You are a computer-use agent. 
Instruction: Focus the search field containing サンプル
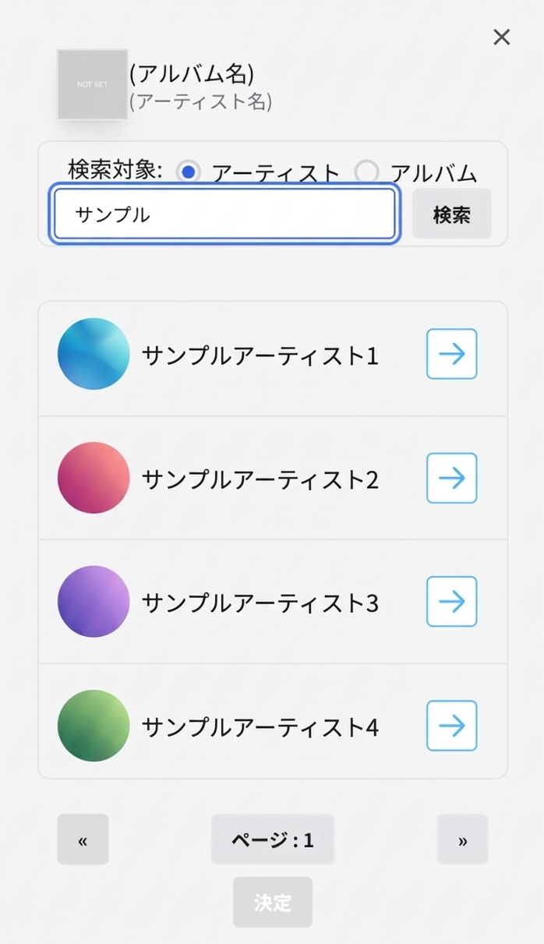(x=224, y=214)
